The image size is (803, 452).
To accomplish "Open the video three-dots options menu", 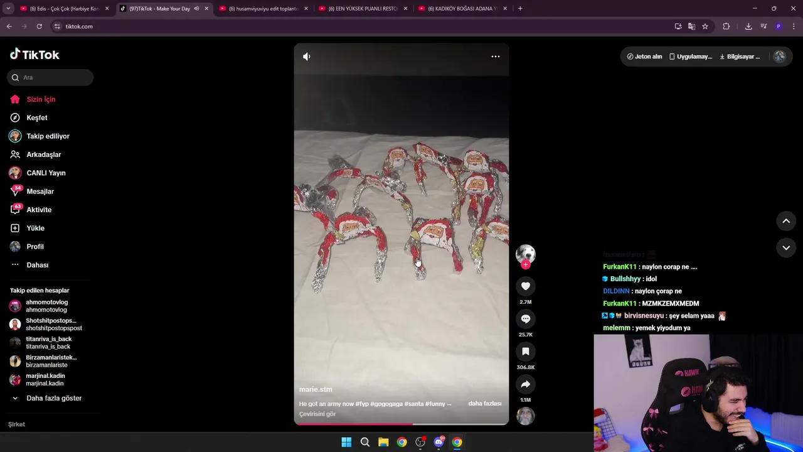I will pyautogui.click(x=495, y=56).
